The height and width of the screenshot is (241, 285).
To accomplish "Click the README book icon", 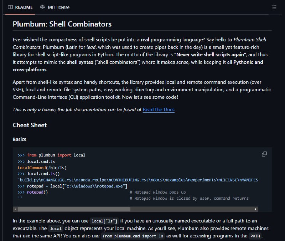I will (10, 7).
